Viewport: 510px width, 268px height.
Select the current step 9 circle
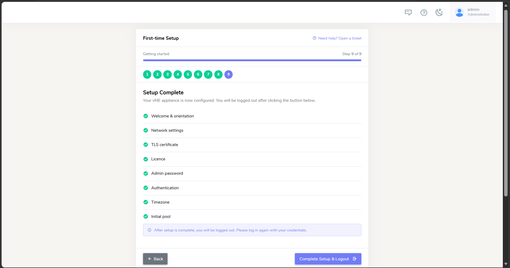pos(228,74)
